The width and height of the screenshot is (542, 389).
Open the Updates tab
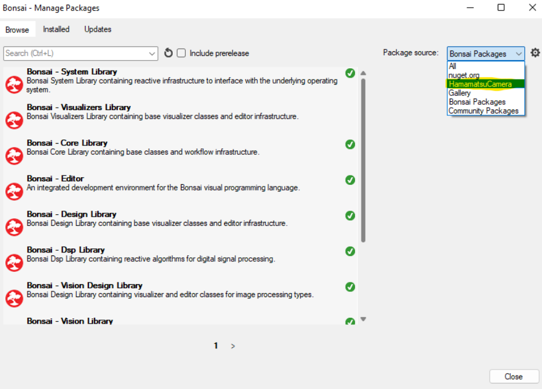click(98, 29)
